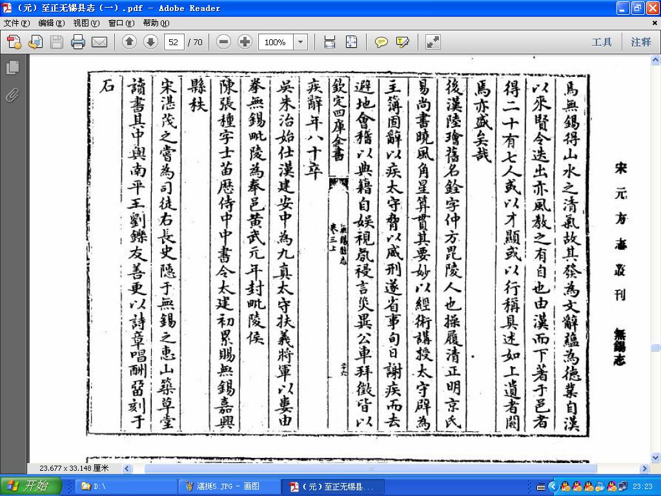This screenshot has width=661, height=496.
Task: Go to previous page with up arrow
Action: tap(129, 42)
